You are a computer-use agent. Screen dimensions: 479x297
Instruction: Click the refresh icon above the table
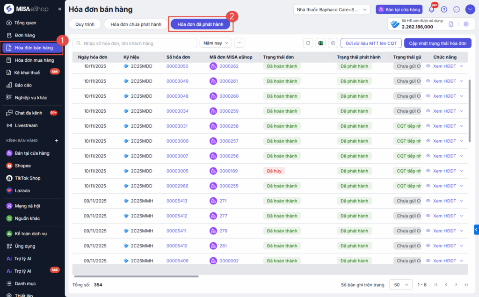pyautogui.click(x=308, y=43)
